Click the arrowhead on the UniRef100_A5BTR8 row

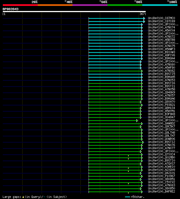(x=142, y=40)
